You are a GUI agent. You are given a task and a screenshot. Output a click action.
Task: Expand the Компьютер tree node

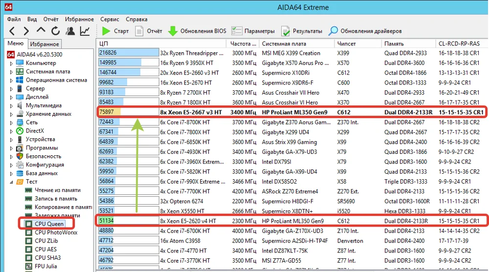tap(11, 63)
